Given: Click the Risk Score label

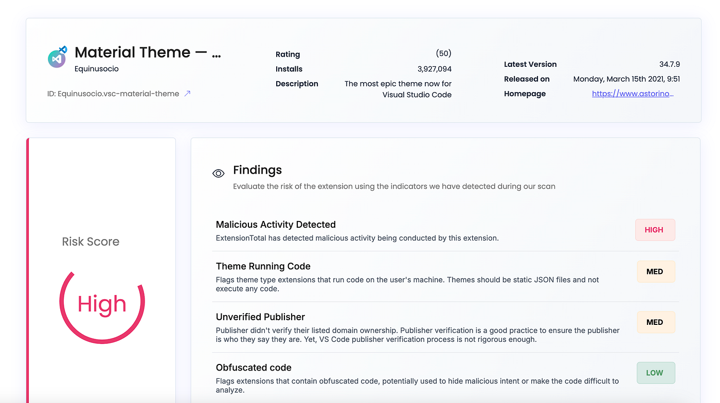Looking at the screenshot, I should tap(91, 242).
